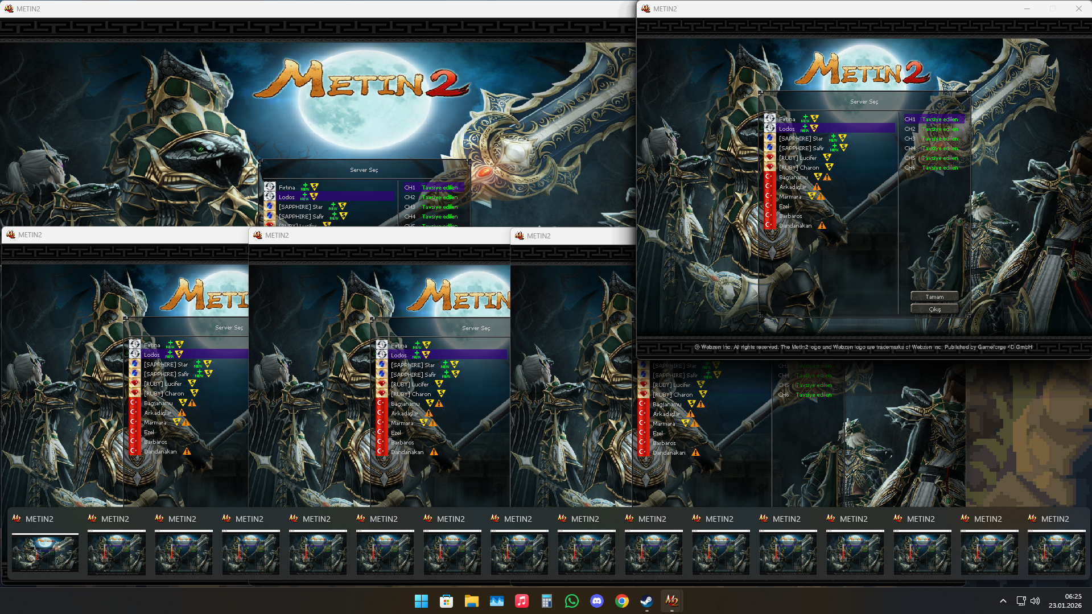The height and width of the screenshot is (614, 1092).
Task: Click Lodos's server icon in the front METIN2 window
Action: coord(770,129)
